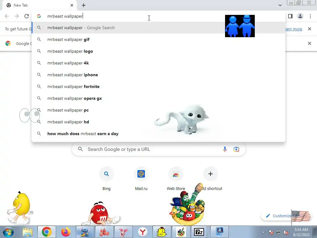Open Stitch character app in taskbar
The width and height of the screenshot is (317, 238).
[85, 232]
